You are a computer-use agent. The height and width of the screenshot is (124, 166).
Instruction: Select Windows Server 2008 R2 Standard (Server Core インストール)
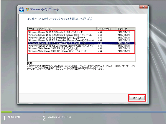pyautogui.click(x=81, y=35)
